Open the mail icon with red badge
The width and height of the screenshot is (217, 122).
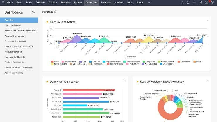207,2
